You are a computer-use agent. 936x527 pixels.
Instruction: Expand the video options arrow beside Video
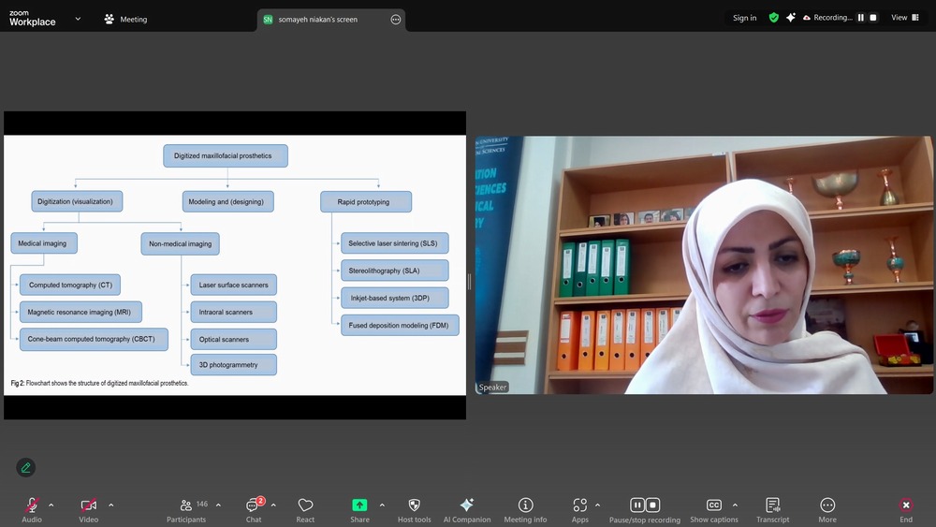coord(110,505)
